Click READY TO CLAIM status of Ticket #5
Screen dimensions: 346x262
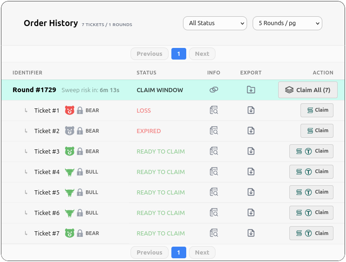161,192
